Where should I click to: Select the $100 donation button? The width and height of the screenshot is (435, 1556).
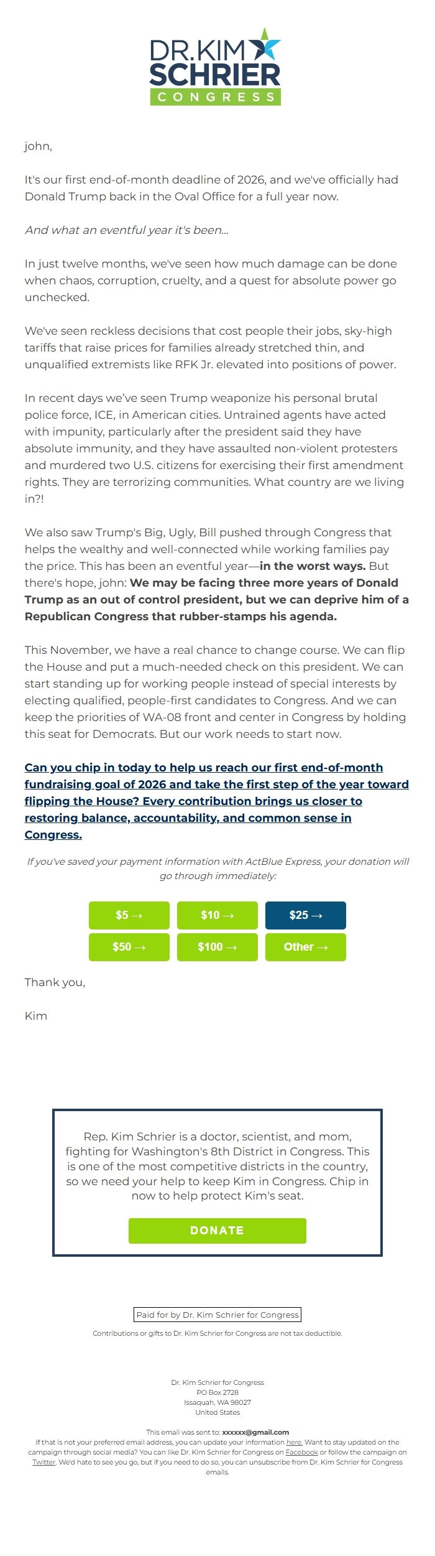(x=217, y=946)
